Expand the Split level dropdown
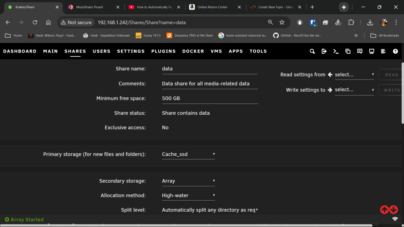The height and width of the screenshot is (227, 404). tap(210, 210)
